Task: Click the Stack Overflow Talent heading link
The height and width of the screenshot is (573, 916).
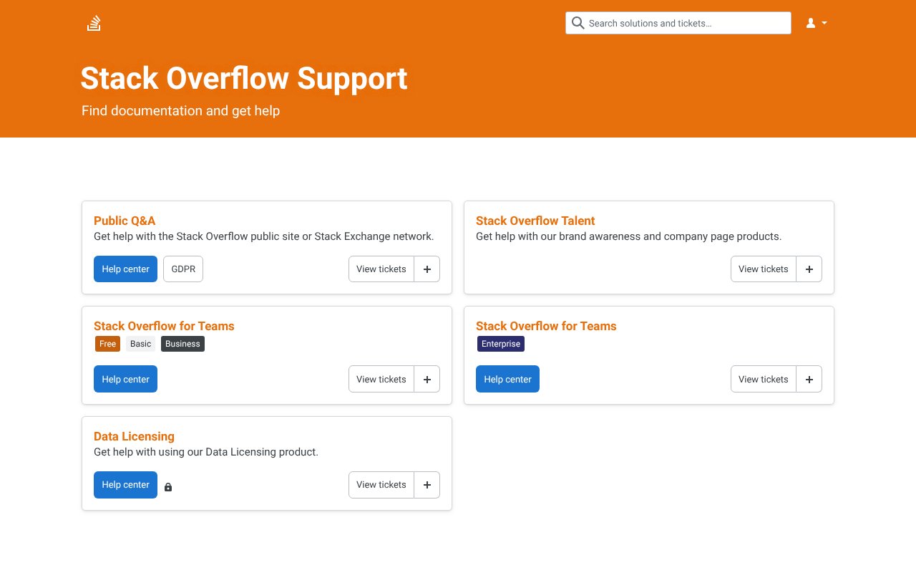Action: [x=535, y=221]
